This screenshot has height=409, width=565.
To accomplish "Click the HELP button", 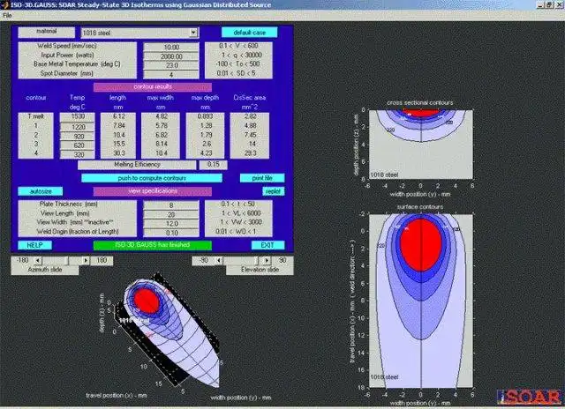I will 35,245.
